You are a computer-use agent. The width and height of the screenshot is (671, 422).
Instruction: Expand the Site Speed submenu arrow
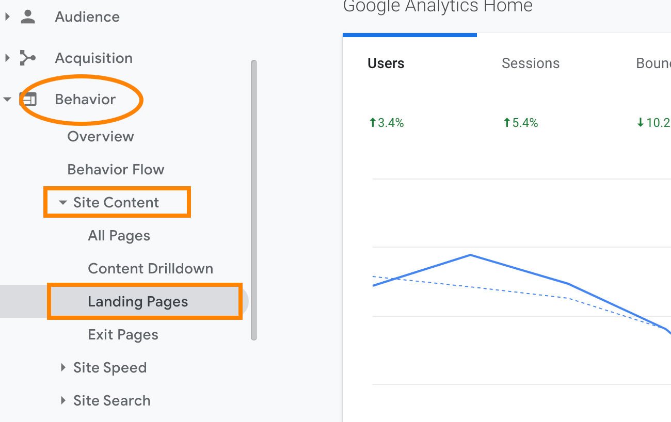point(63,367)
